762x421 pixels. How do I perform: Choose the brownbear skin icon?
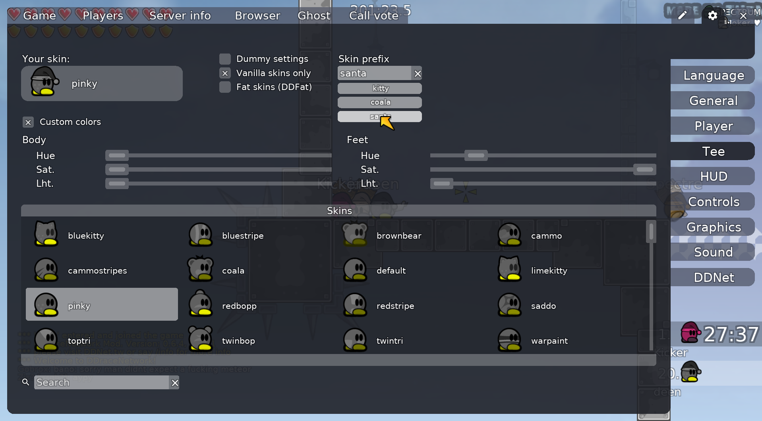coord(355,235)
